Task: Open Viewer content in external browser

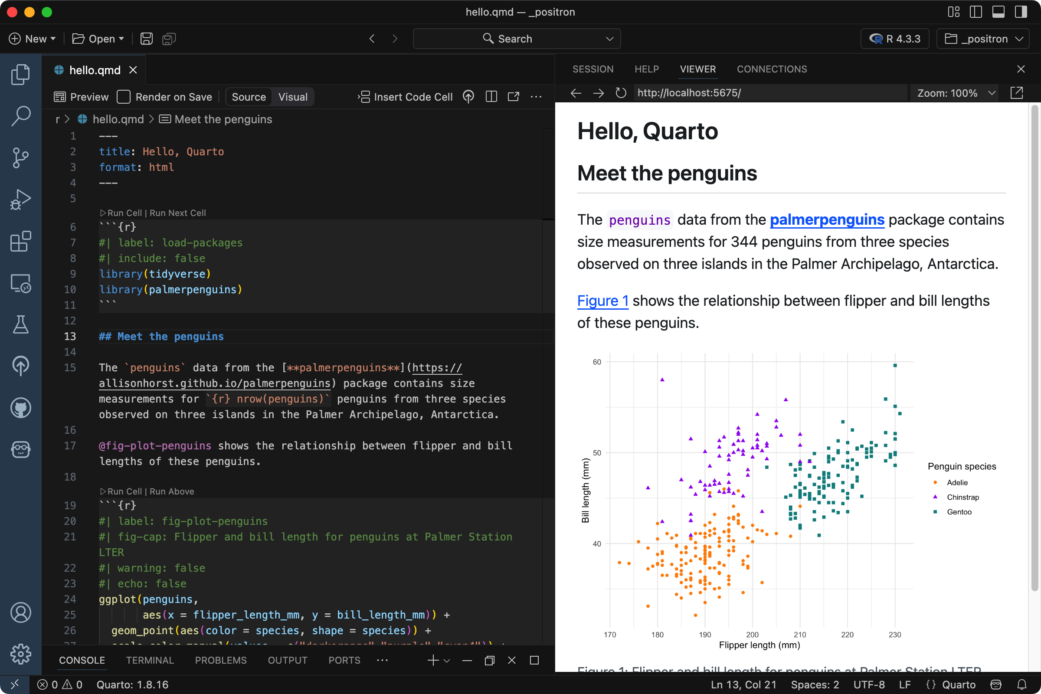Action: 1017,93
